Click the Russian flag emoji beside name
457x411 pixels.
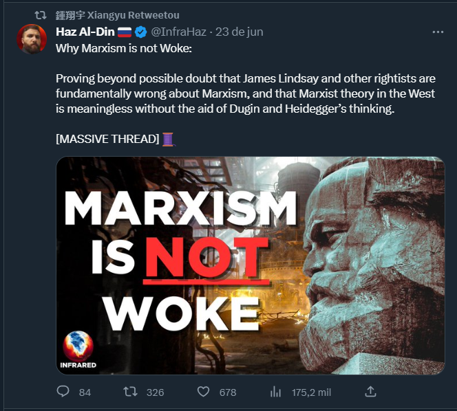tap(125, 32)
